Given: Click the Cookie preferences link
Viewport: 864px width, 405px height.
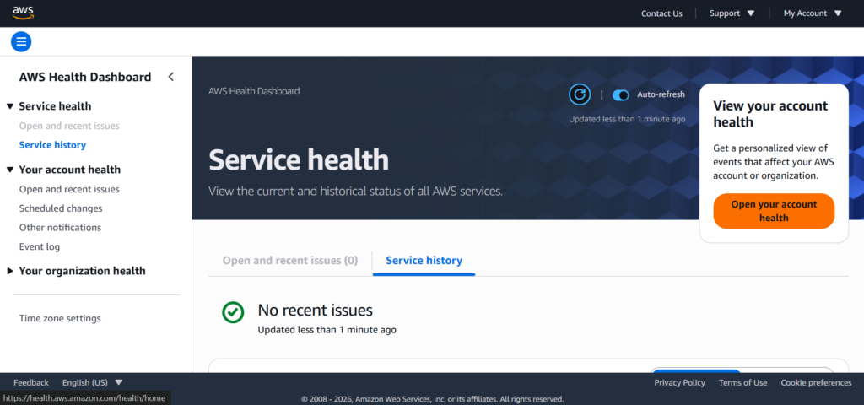Looking at the screenshot, I should tap(816, 382).
